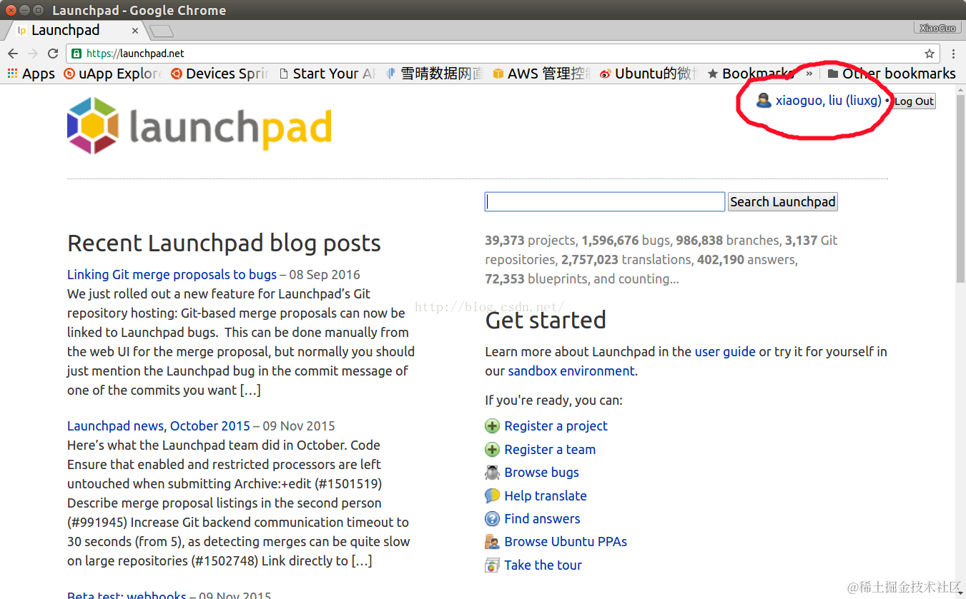Image resolution: width=966 pixels, height=599 pixels.
Task: Click the Take the tour link
Action: [x=543, y=565]
